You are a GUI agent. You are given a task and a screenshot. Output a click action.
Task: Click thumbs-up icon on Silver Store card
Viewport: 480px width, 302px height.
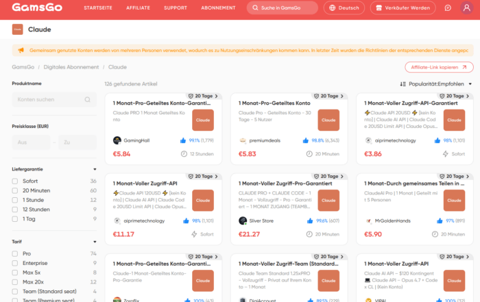click(310, 221)
